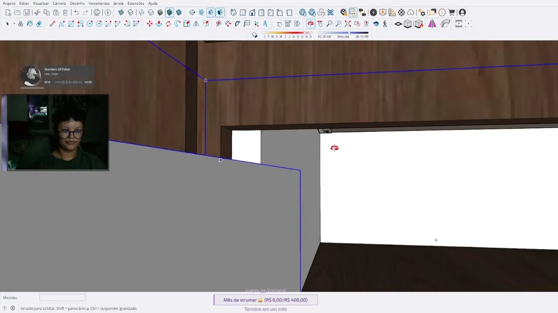Viewport: 558px width, 313px height.
Task: Open the Ferramentas menu
Action: pos(99,3)
